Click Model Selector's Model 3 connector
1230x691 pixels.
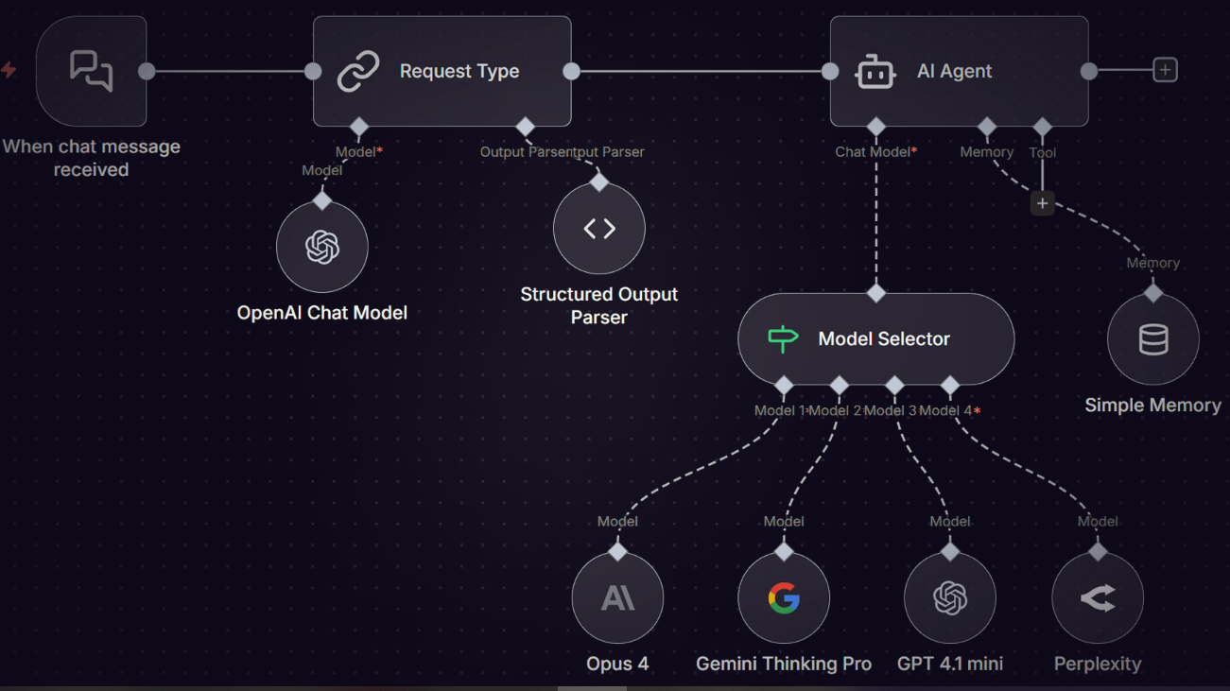point(894,385)
